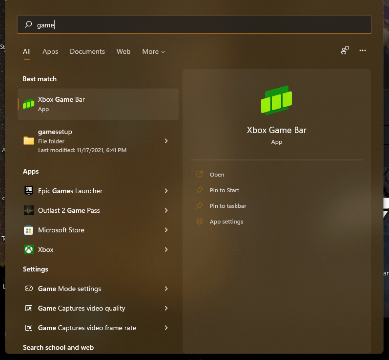Click Pin to taskbar
This screenshot has height=360, width=389.
click(x=228, y=206)
